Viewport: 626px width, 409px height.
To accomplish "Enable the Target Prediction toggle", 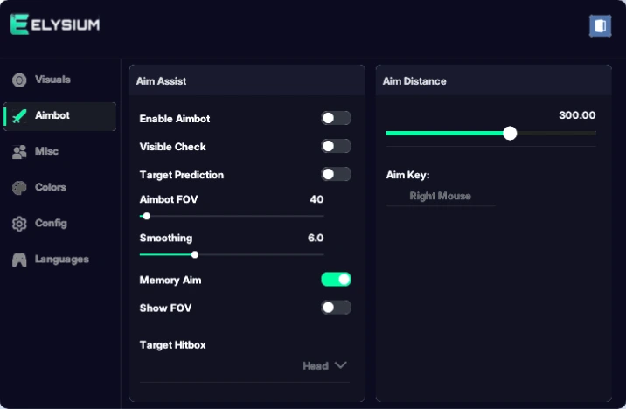I will click(x=336, y=174).
